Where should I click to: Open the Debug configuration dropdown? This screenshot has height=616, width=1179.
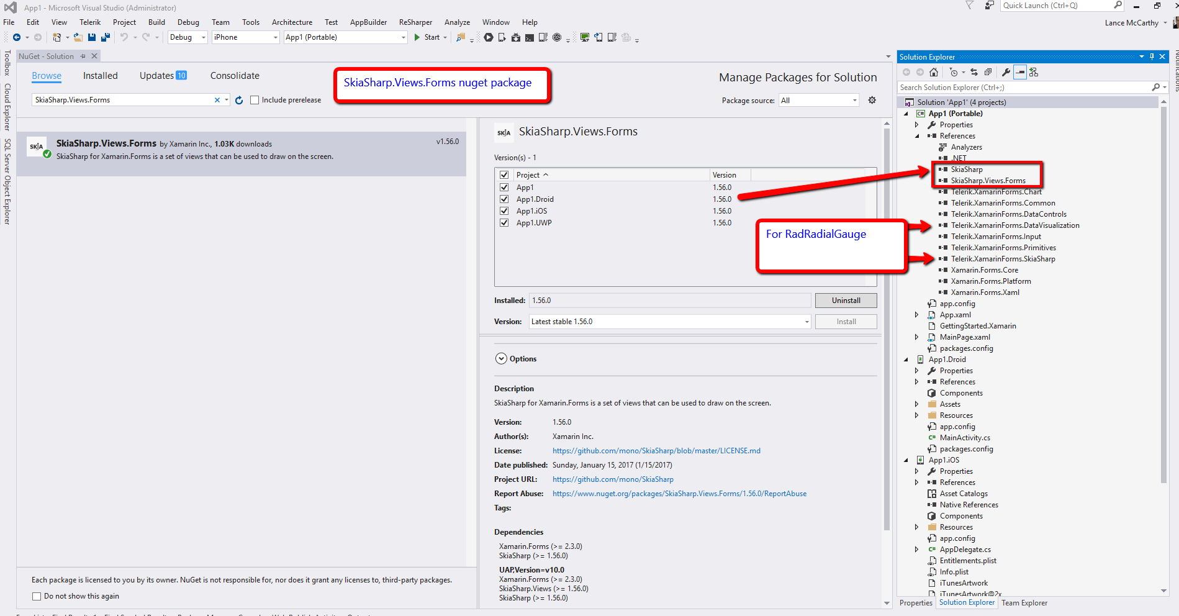click(187, 37)
